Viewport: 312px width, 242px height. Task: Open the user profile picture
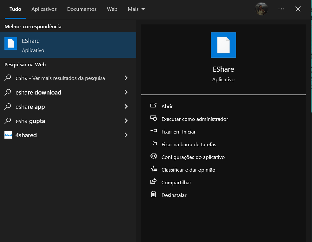click(x=262, y=9)
